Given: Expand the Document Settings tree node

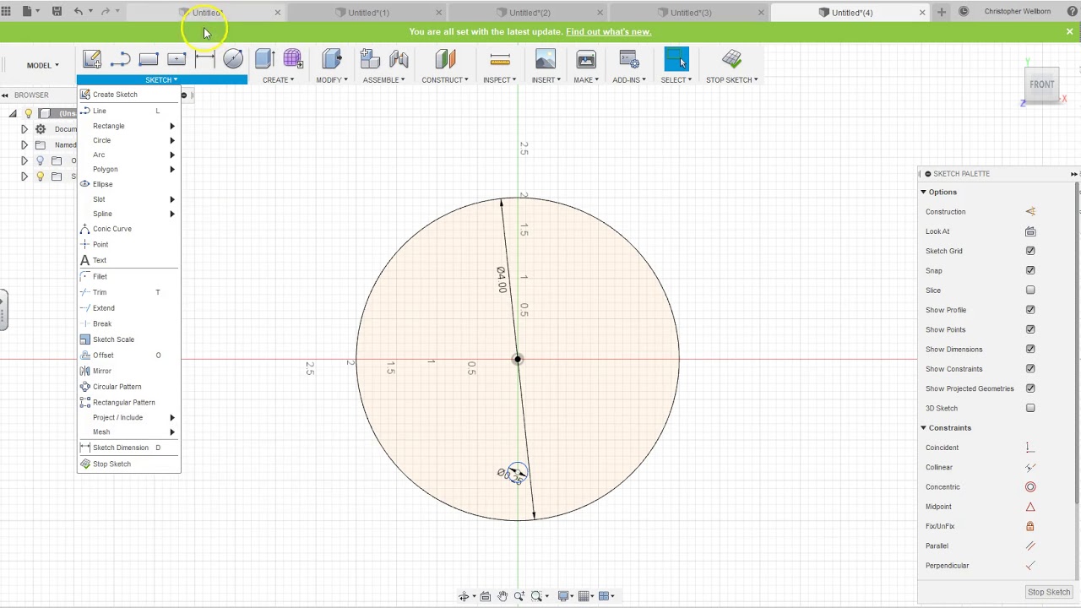Looking at the screenshot, I should coord(24,129).
